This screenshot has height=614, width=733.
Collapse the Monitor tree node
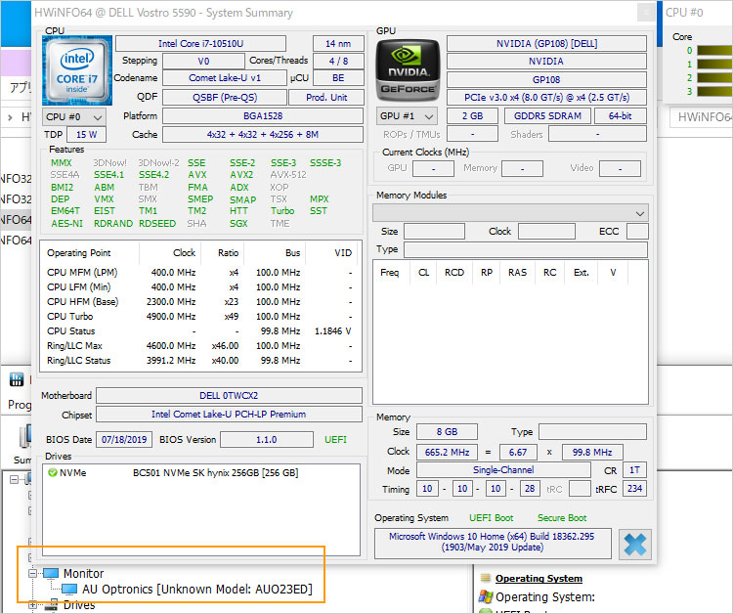(x=32, y=573)
